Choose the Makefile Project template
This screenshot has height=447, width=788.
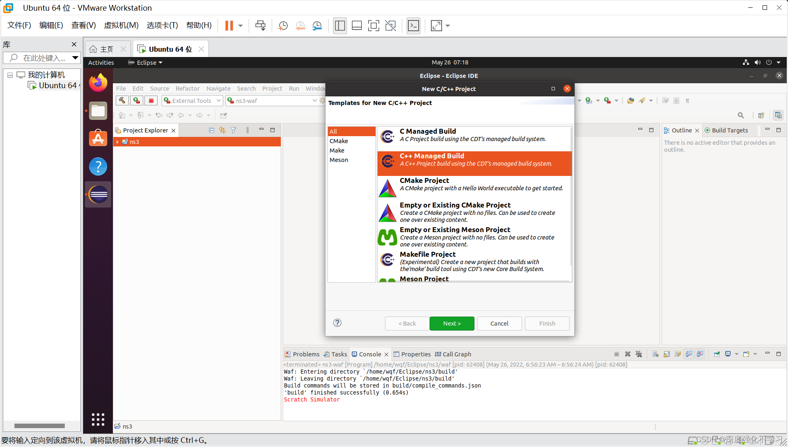tap(474, 262)
